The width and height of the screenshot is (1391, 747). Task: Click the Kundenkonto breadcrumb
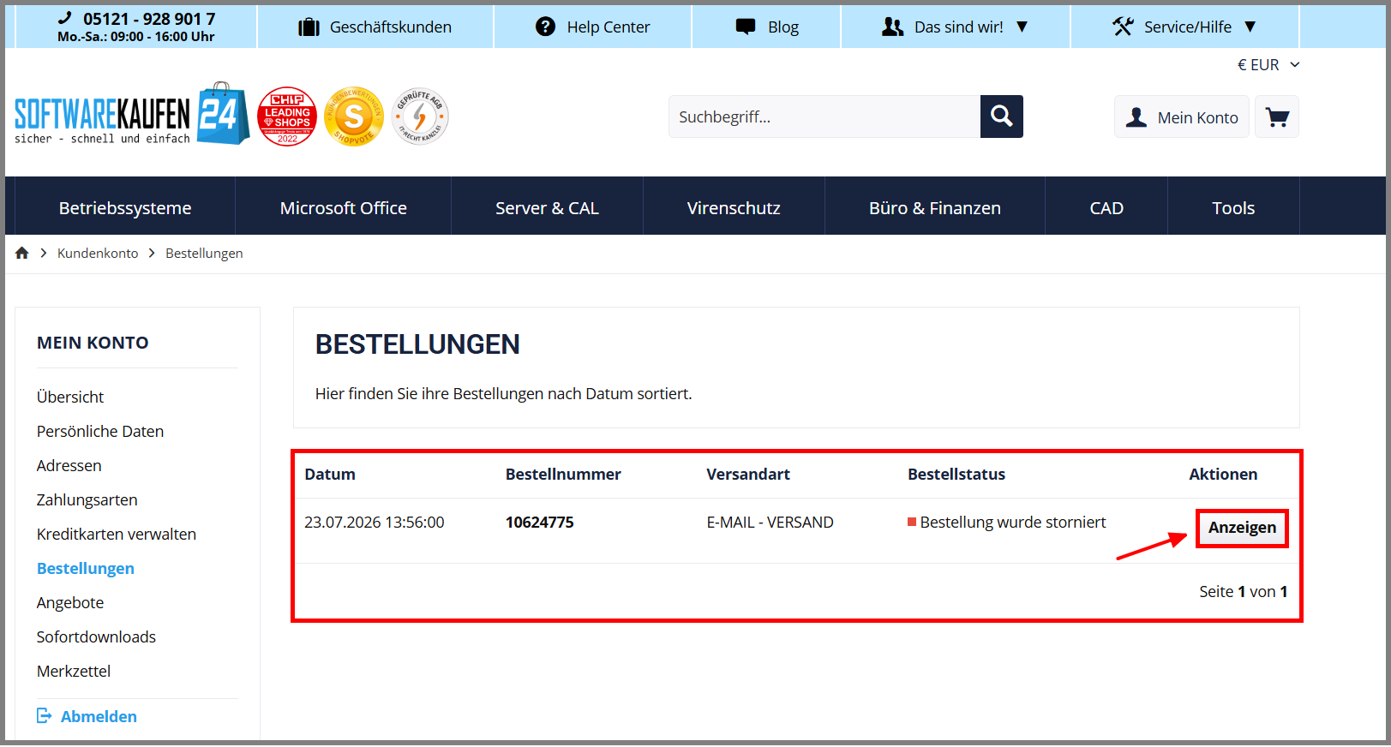(x=98, y=253)
